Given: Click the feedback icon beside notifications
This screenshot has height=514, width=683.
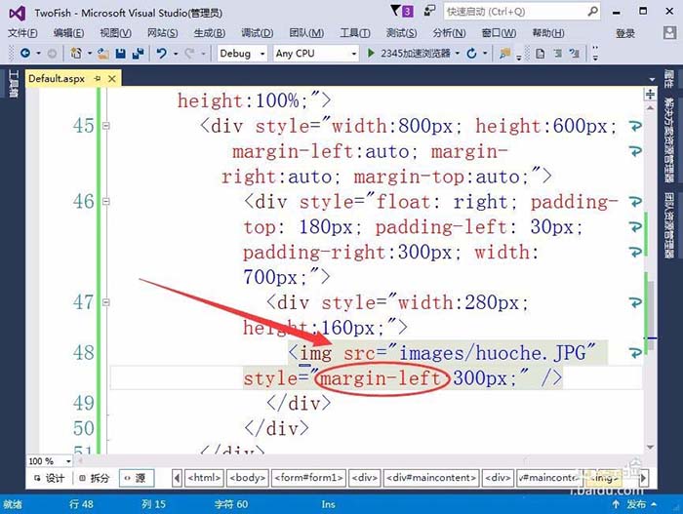Looking at the screenshot, I should (x=429, y=11).
